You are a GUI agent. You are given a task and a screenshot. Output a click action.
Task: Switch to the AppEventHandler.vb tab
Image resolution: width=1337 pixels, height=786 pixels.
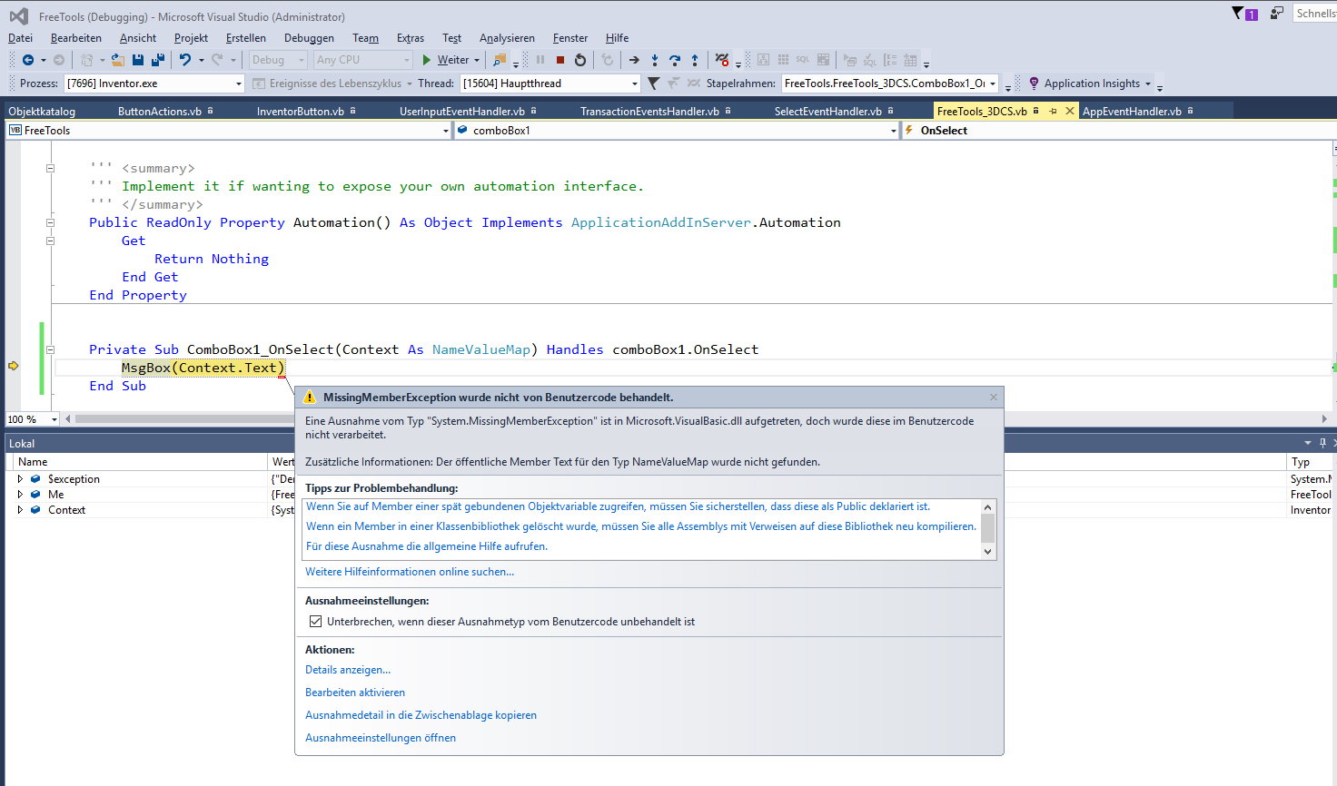click(x=1132, y=111)
